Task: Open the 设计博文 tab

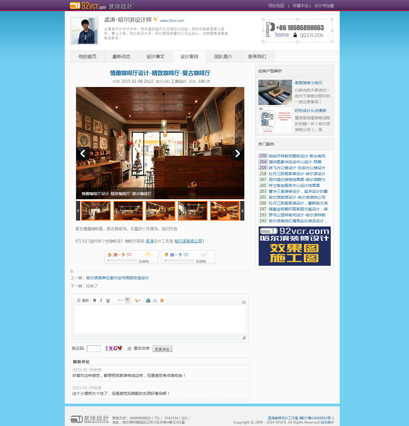Action: pos(155,56)
